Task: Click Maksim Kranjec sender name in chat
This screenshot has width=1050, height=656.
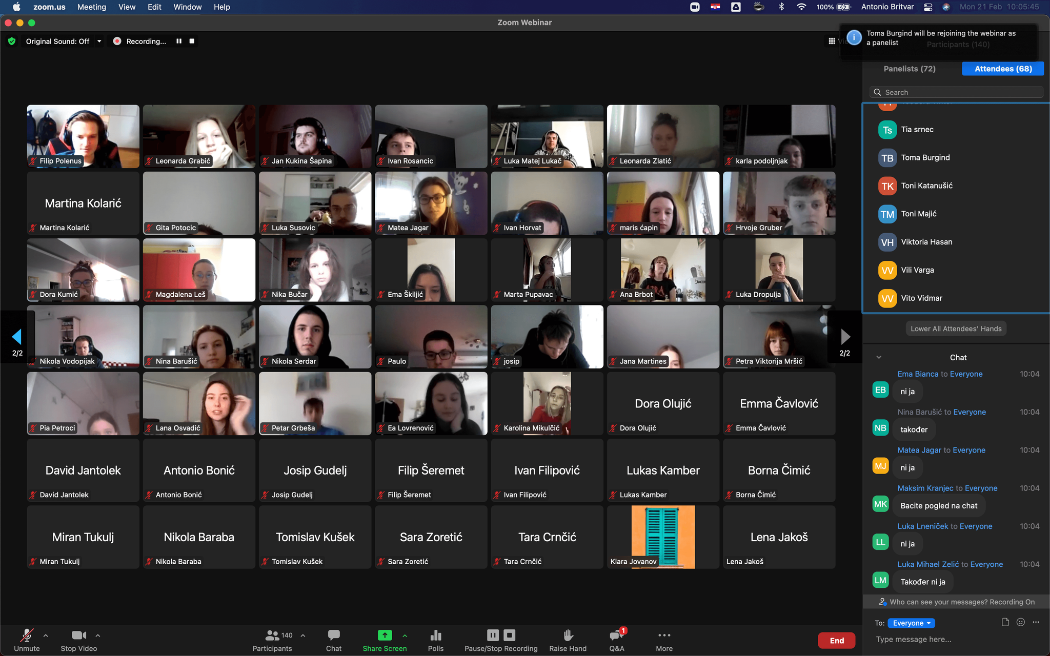Action: 925,488
